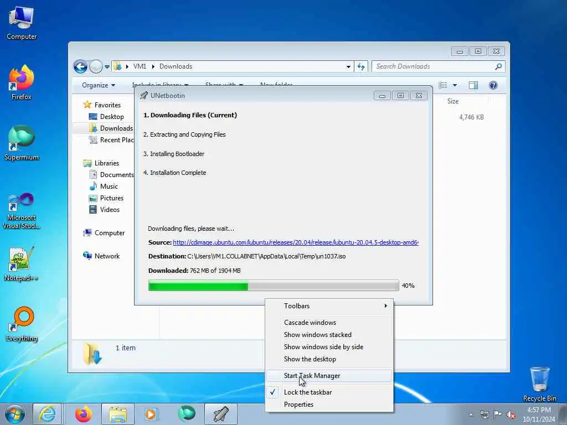This screenshot has height=425, width=567.
Task: Go forward in the Explorer window
Action: tap(96, 66)
